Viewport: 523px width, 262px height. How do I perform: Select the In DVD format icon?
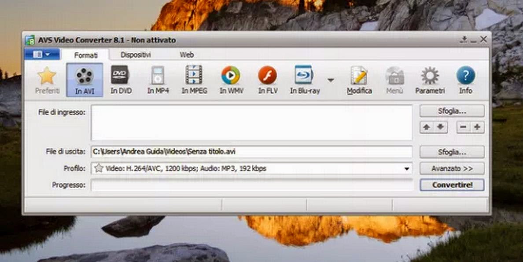(121, 80)
